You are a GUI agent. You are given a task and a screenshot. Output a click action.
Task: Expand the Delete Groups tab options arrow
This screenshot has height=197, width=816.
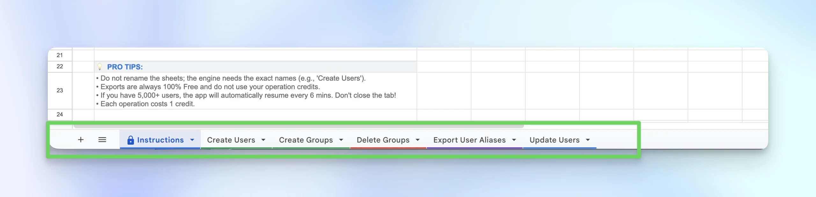418,140
